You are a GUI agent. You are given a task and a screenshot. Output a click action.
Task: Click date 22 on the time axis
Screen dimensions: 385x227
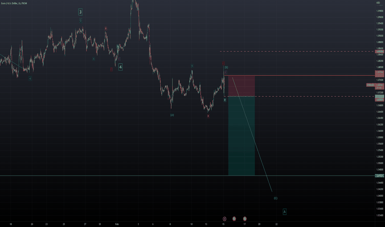pos(276,224)
